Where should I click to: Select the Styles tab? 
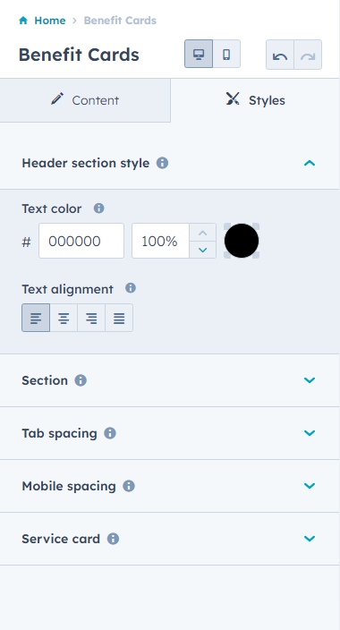255,100
